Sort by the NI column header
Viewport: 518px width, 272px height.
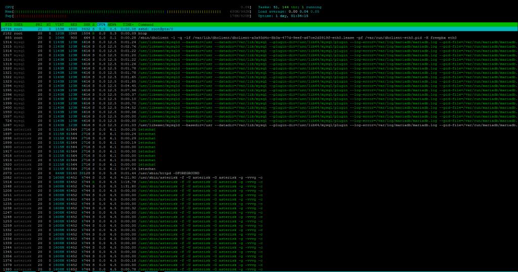[49, 25]
